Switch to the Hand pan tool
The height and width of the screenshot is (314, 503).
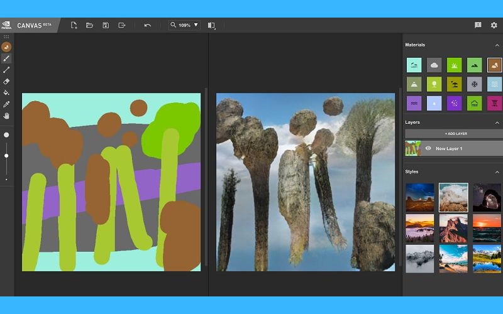6,116
